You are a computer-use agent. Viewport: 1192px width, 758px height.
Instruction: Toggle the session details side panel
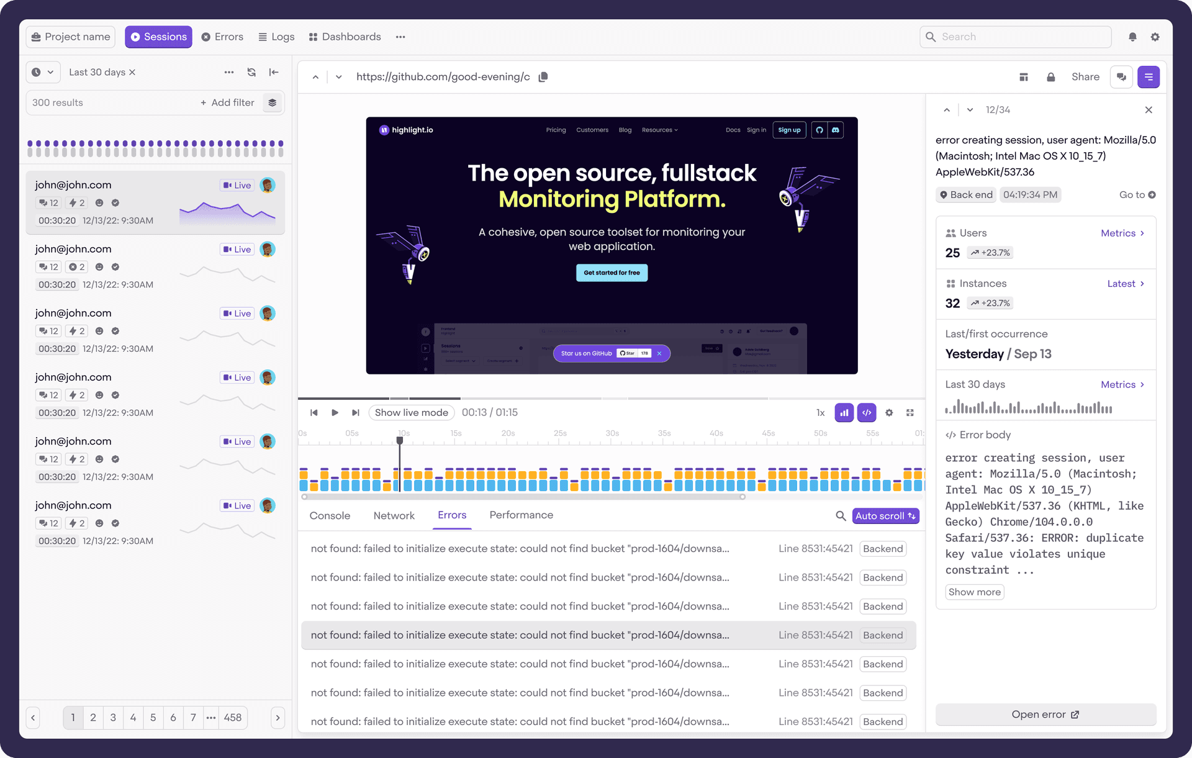point(1149,76)
